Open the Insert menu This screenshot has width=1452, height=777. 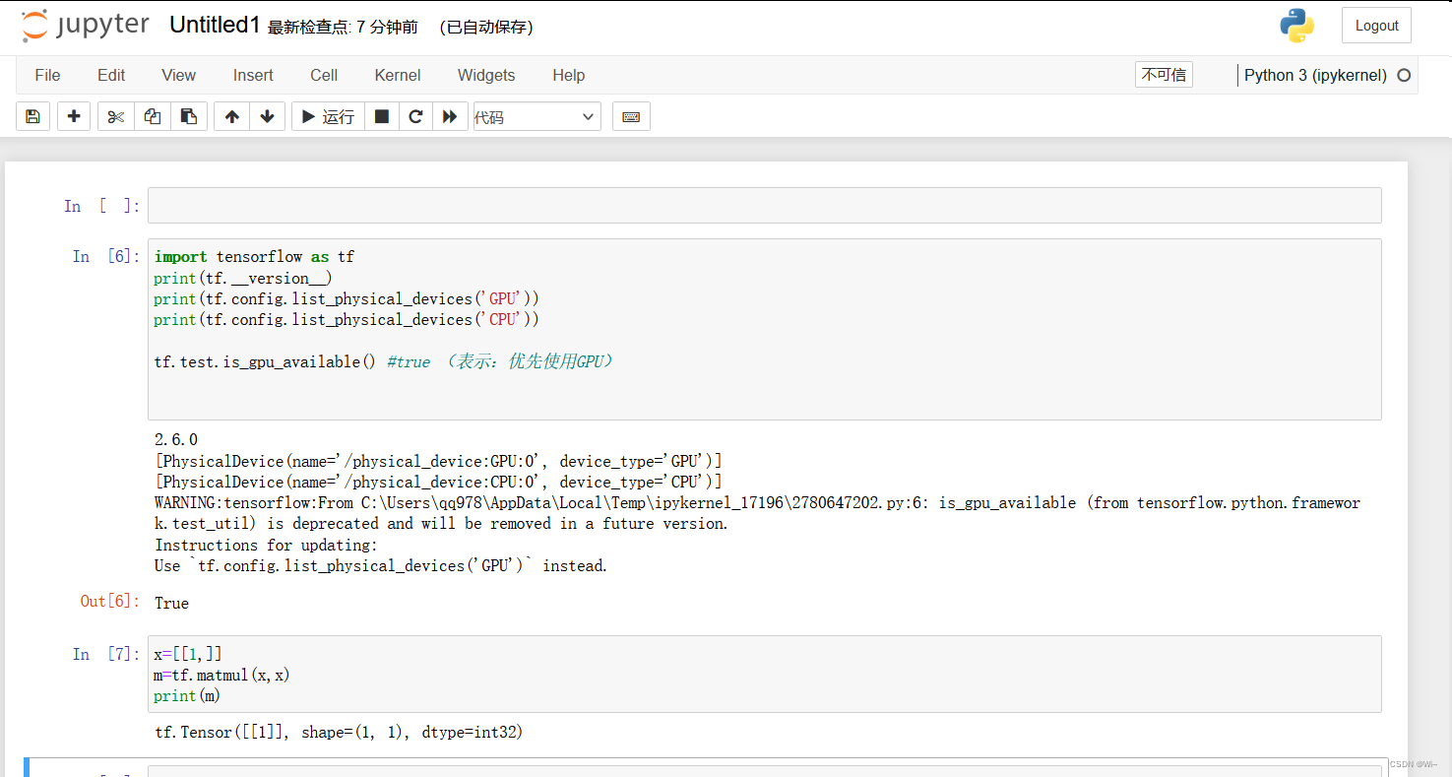tap(253, 75)
